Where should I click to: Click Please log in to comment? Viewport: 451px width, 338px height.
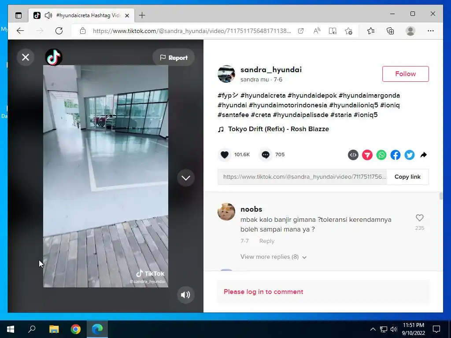tap(263, 292)
